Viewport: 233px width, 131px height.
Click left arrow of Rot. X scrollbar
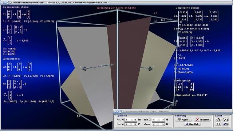(x=126, y=120)
